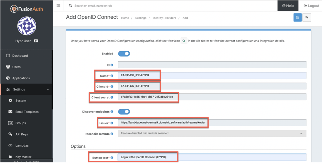Click the info icon beside Reconcile lambda
Viewport: 322px width, 164px height.
click(112, 134)
